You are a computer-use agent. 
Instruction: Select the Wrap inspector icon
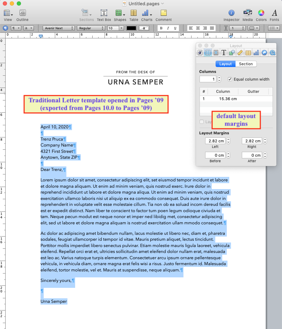coord(216,53)
